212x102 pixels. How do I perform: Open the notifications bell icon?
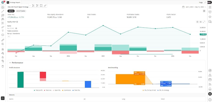(x=210, y=89)
